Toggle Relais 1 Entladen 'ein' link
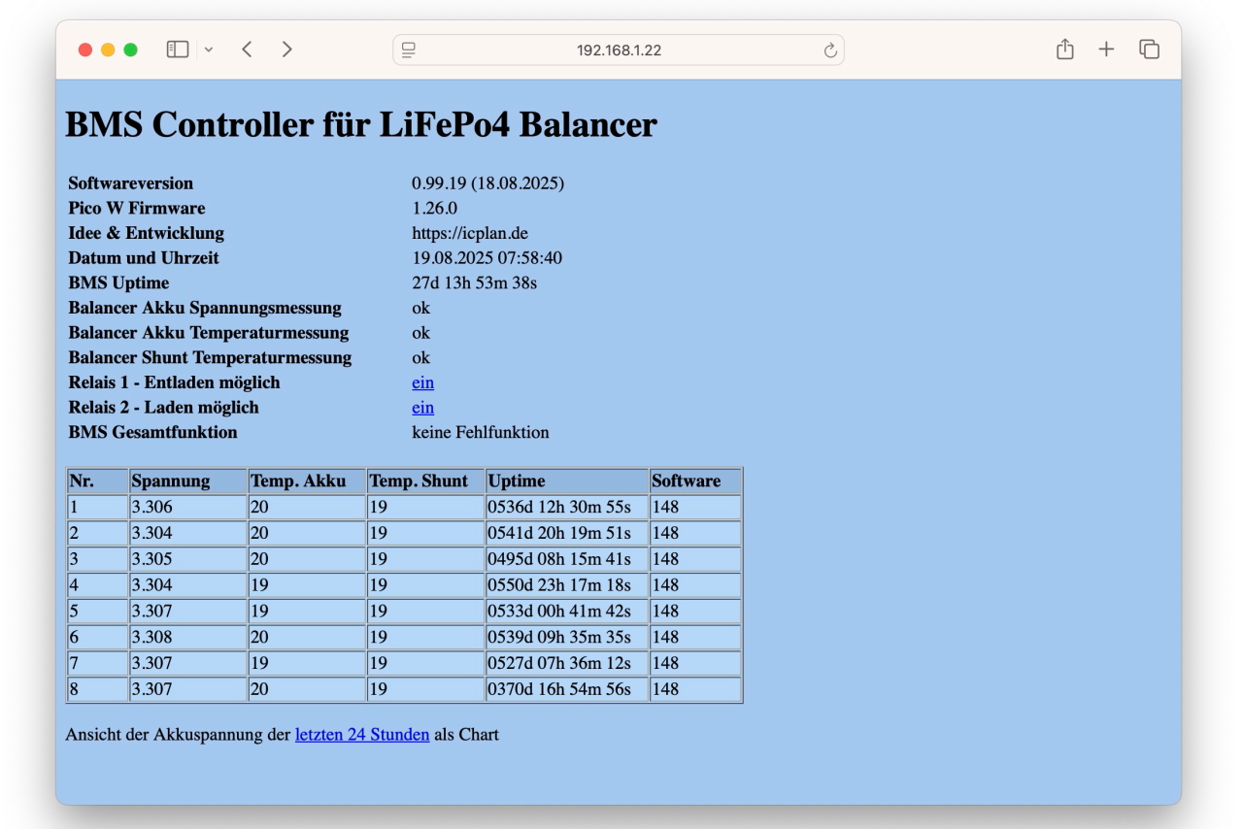This screenshot has width=1243, height=829. (422, 382)
